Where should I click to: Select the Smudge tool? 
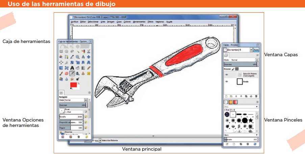72,79
